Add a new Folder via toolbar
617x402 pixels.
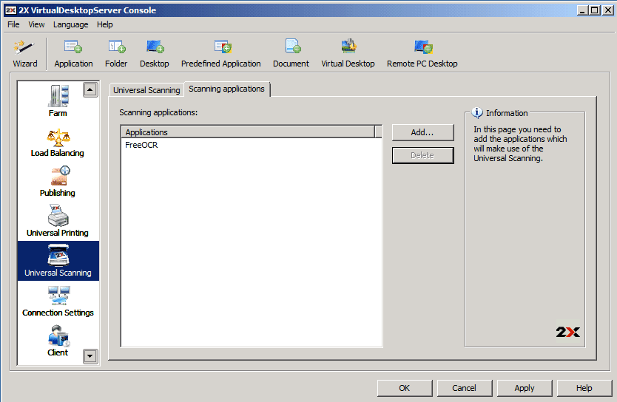click(116, 54)
